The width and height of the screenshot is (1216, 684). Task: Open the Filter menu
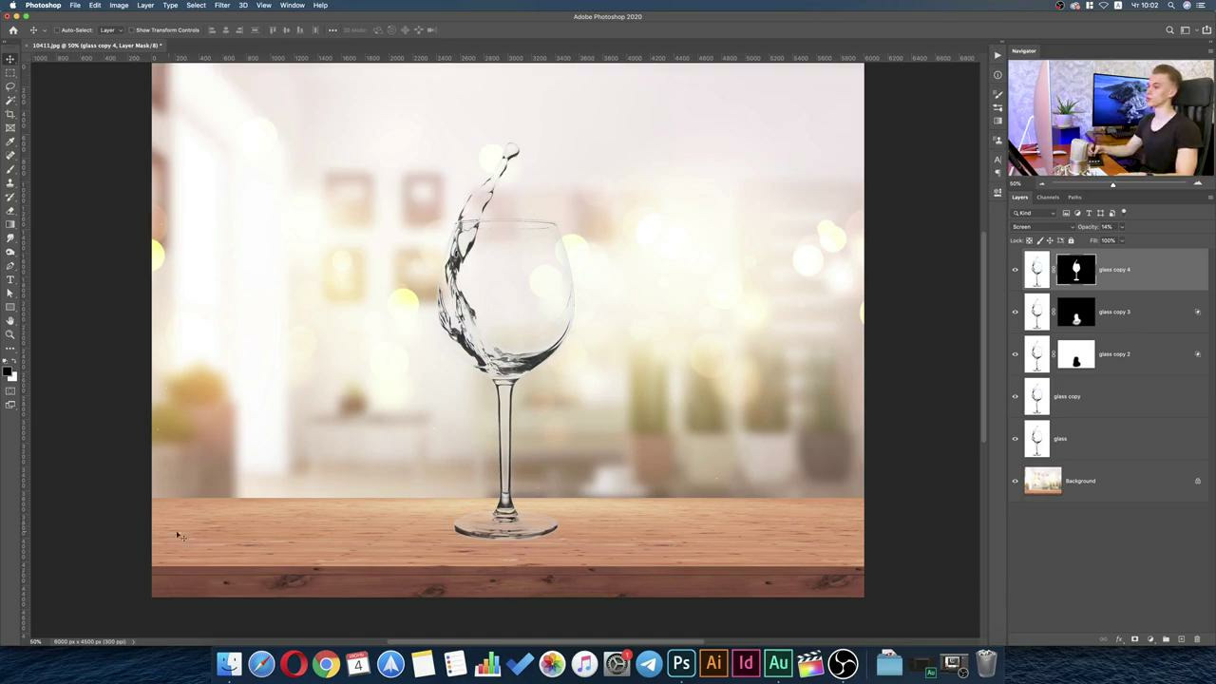pos(221,6)
